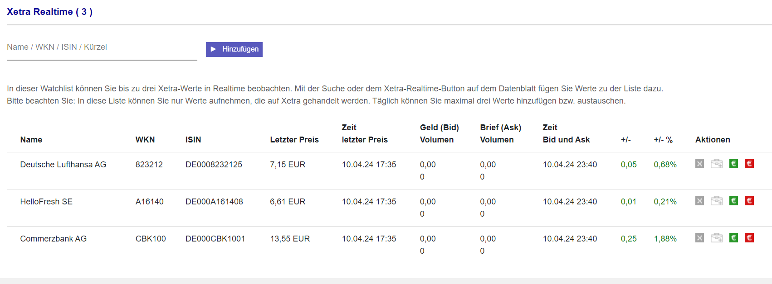
Task: Remove Deutsche Lufthansa AG from the watchlist
Action: point(699,164)
